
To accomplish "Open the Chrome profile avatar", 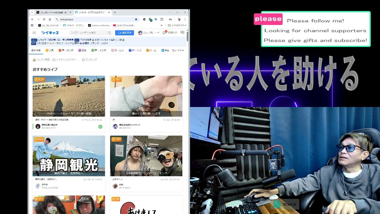I will (x=179, y=19).
